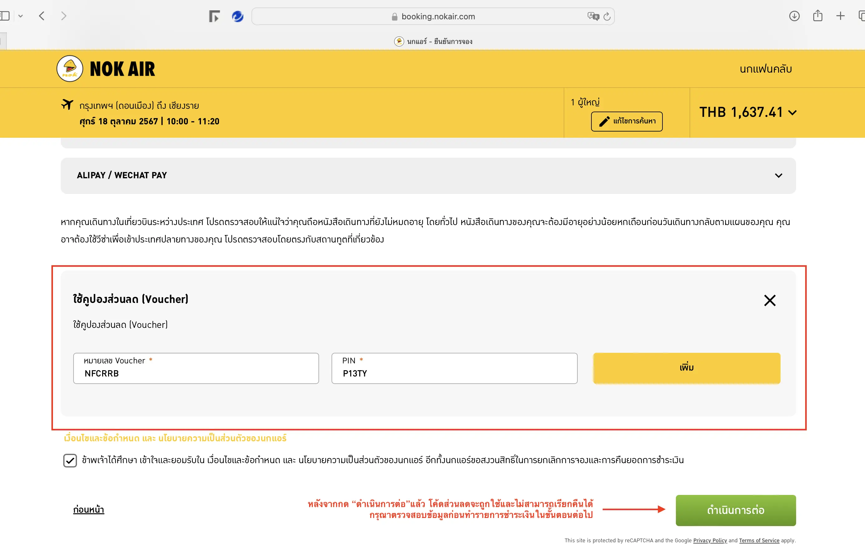Expand the ALIPAY / WECHAT PAY section
Screen dimensions: 865x556
click(428, 175)
